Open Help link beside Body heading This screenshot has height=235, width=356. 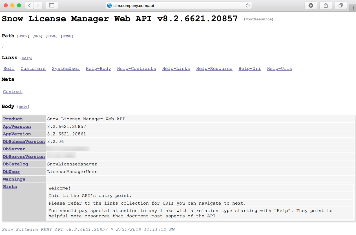[x=23, y=107]
